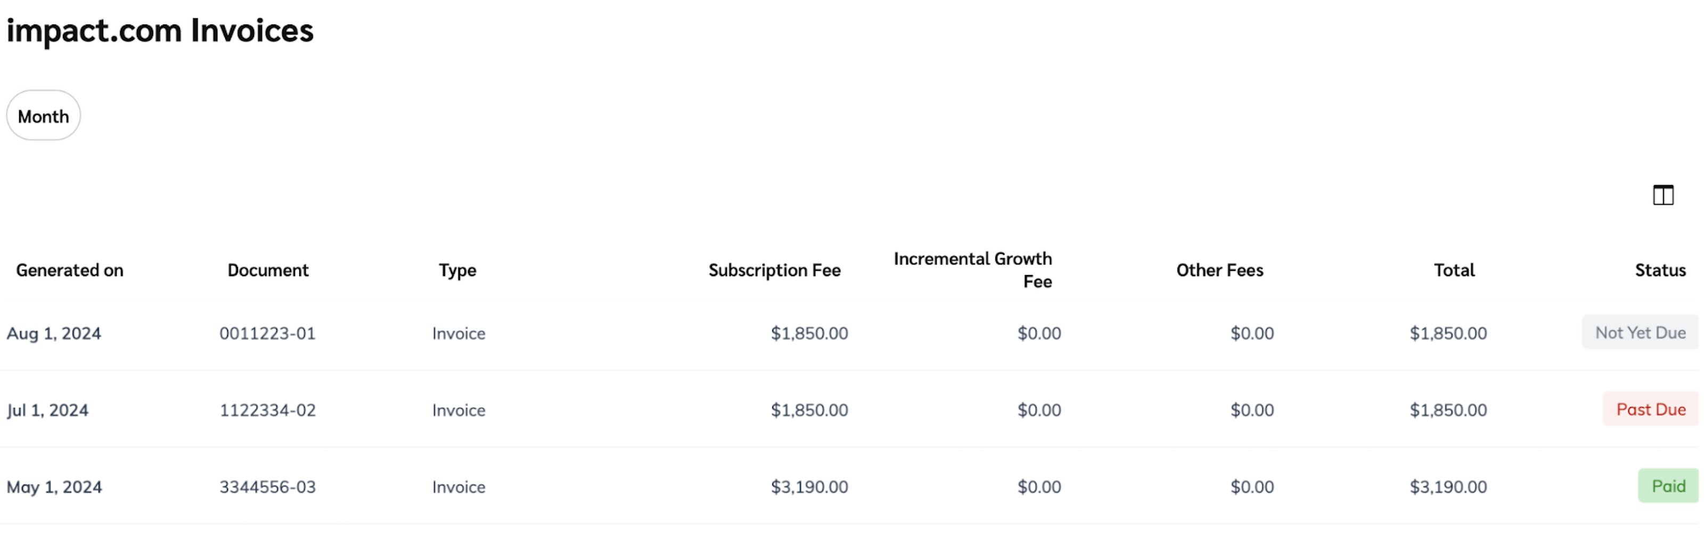Select the Aug 1, 2024 invoice row date

point(54,333)
